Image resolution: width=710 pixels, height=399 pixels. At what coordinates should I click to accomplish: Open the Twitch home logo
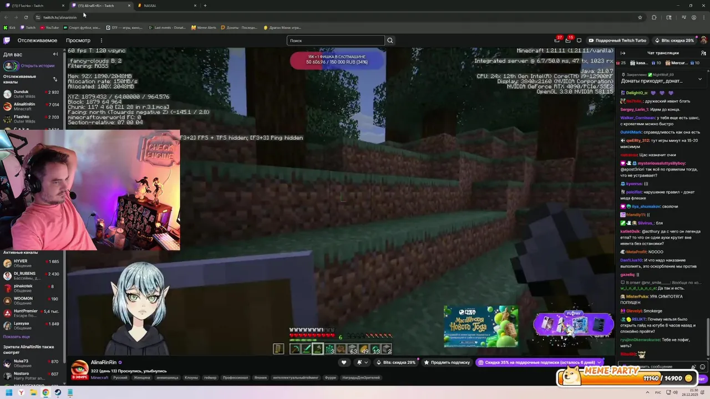(7, 40)
